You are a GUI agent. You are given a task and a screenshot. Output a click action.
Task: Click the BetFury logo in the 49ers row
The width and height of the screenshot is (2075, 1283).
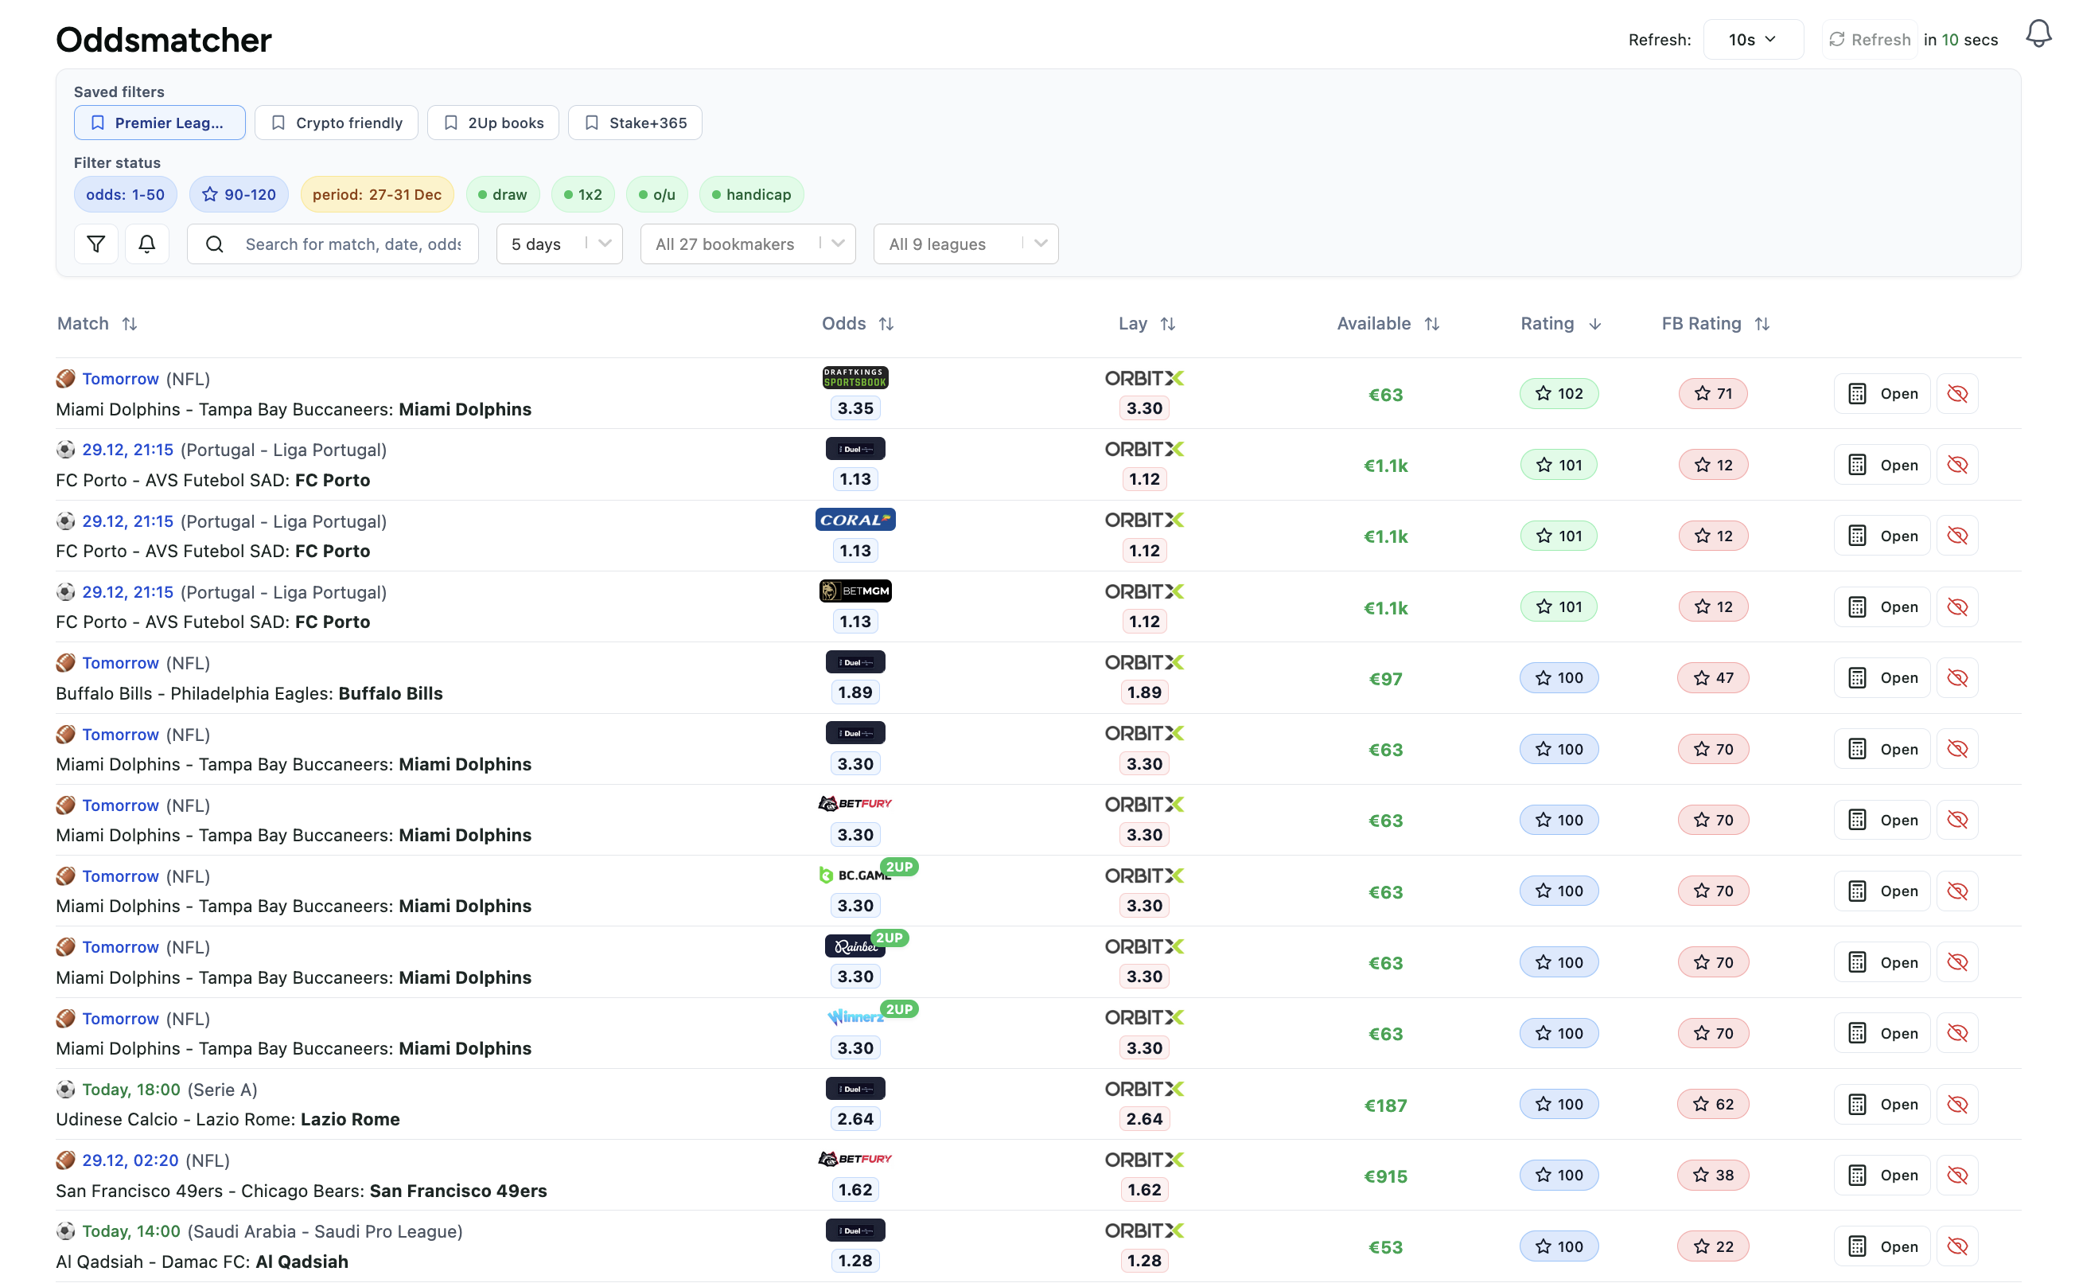pos(855,1158)
